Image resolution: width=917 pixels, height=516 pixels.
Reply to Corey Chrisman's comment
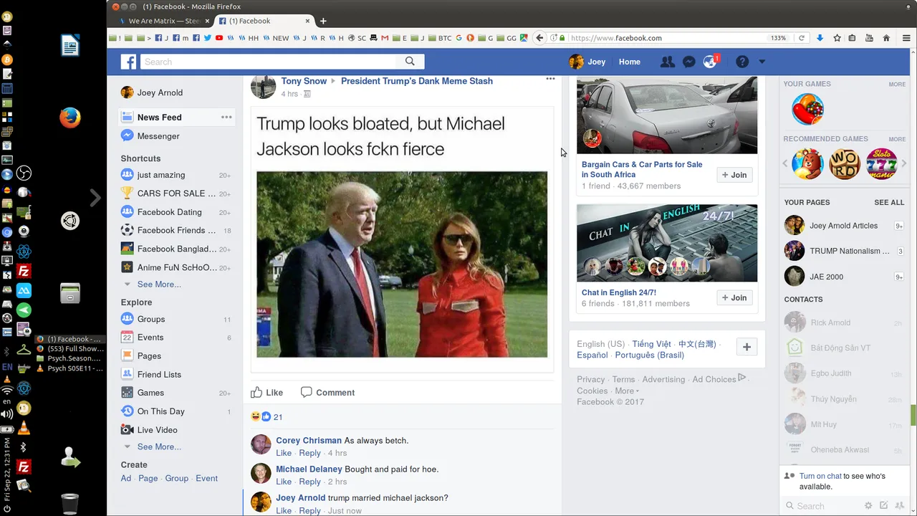click(x=309, y=453)
